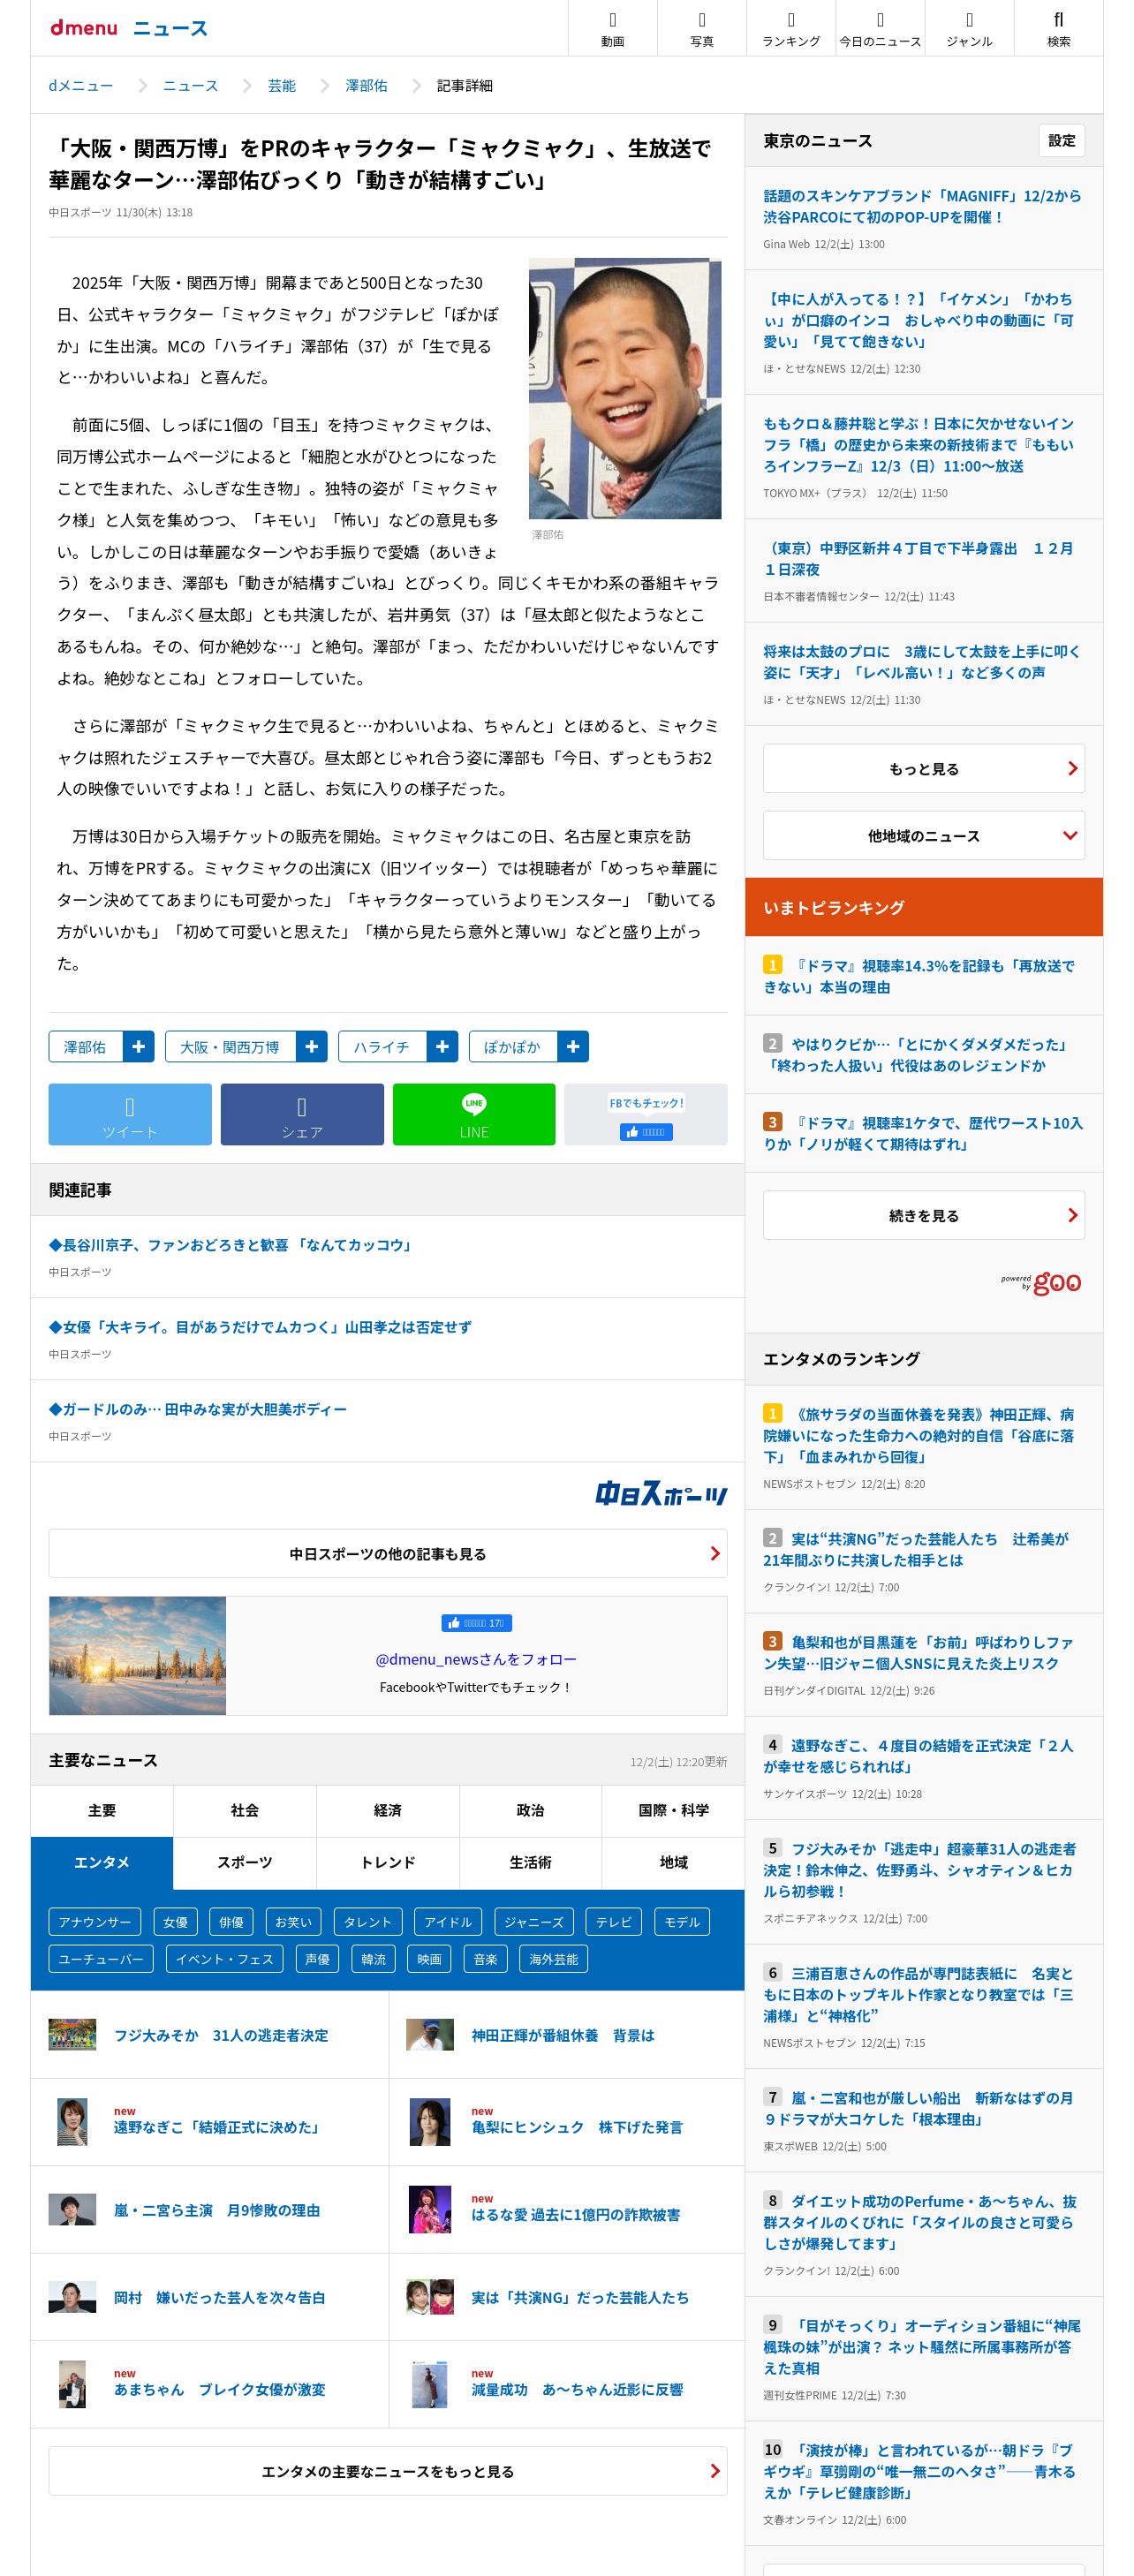Select the 政治 news tab
Viewport: 1134px width, 2576px height.
[x=530, y=1810]
